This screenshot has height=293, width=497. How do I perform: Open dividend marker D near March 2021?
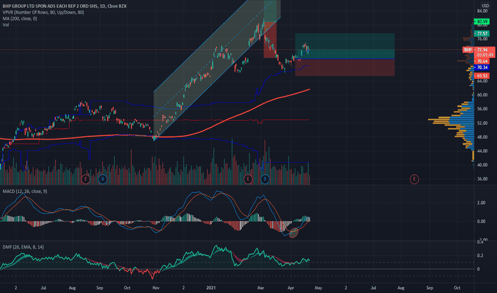coord(265,180)
